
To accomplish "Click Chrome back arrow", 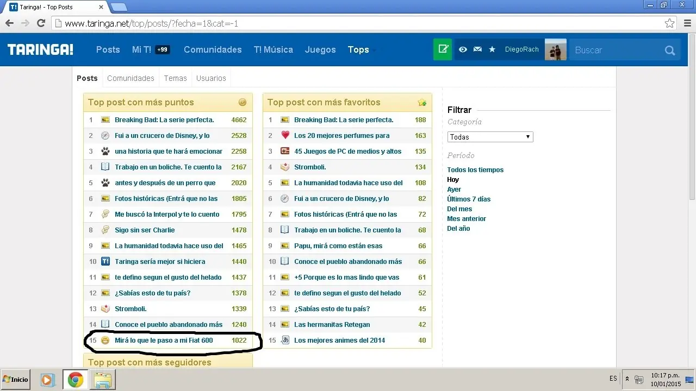I will pos(9,23).
